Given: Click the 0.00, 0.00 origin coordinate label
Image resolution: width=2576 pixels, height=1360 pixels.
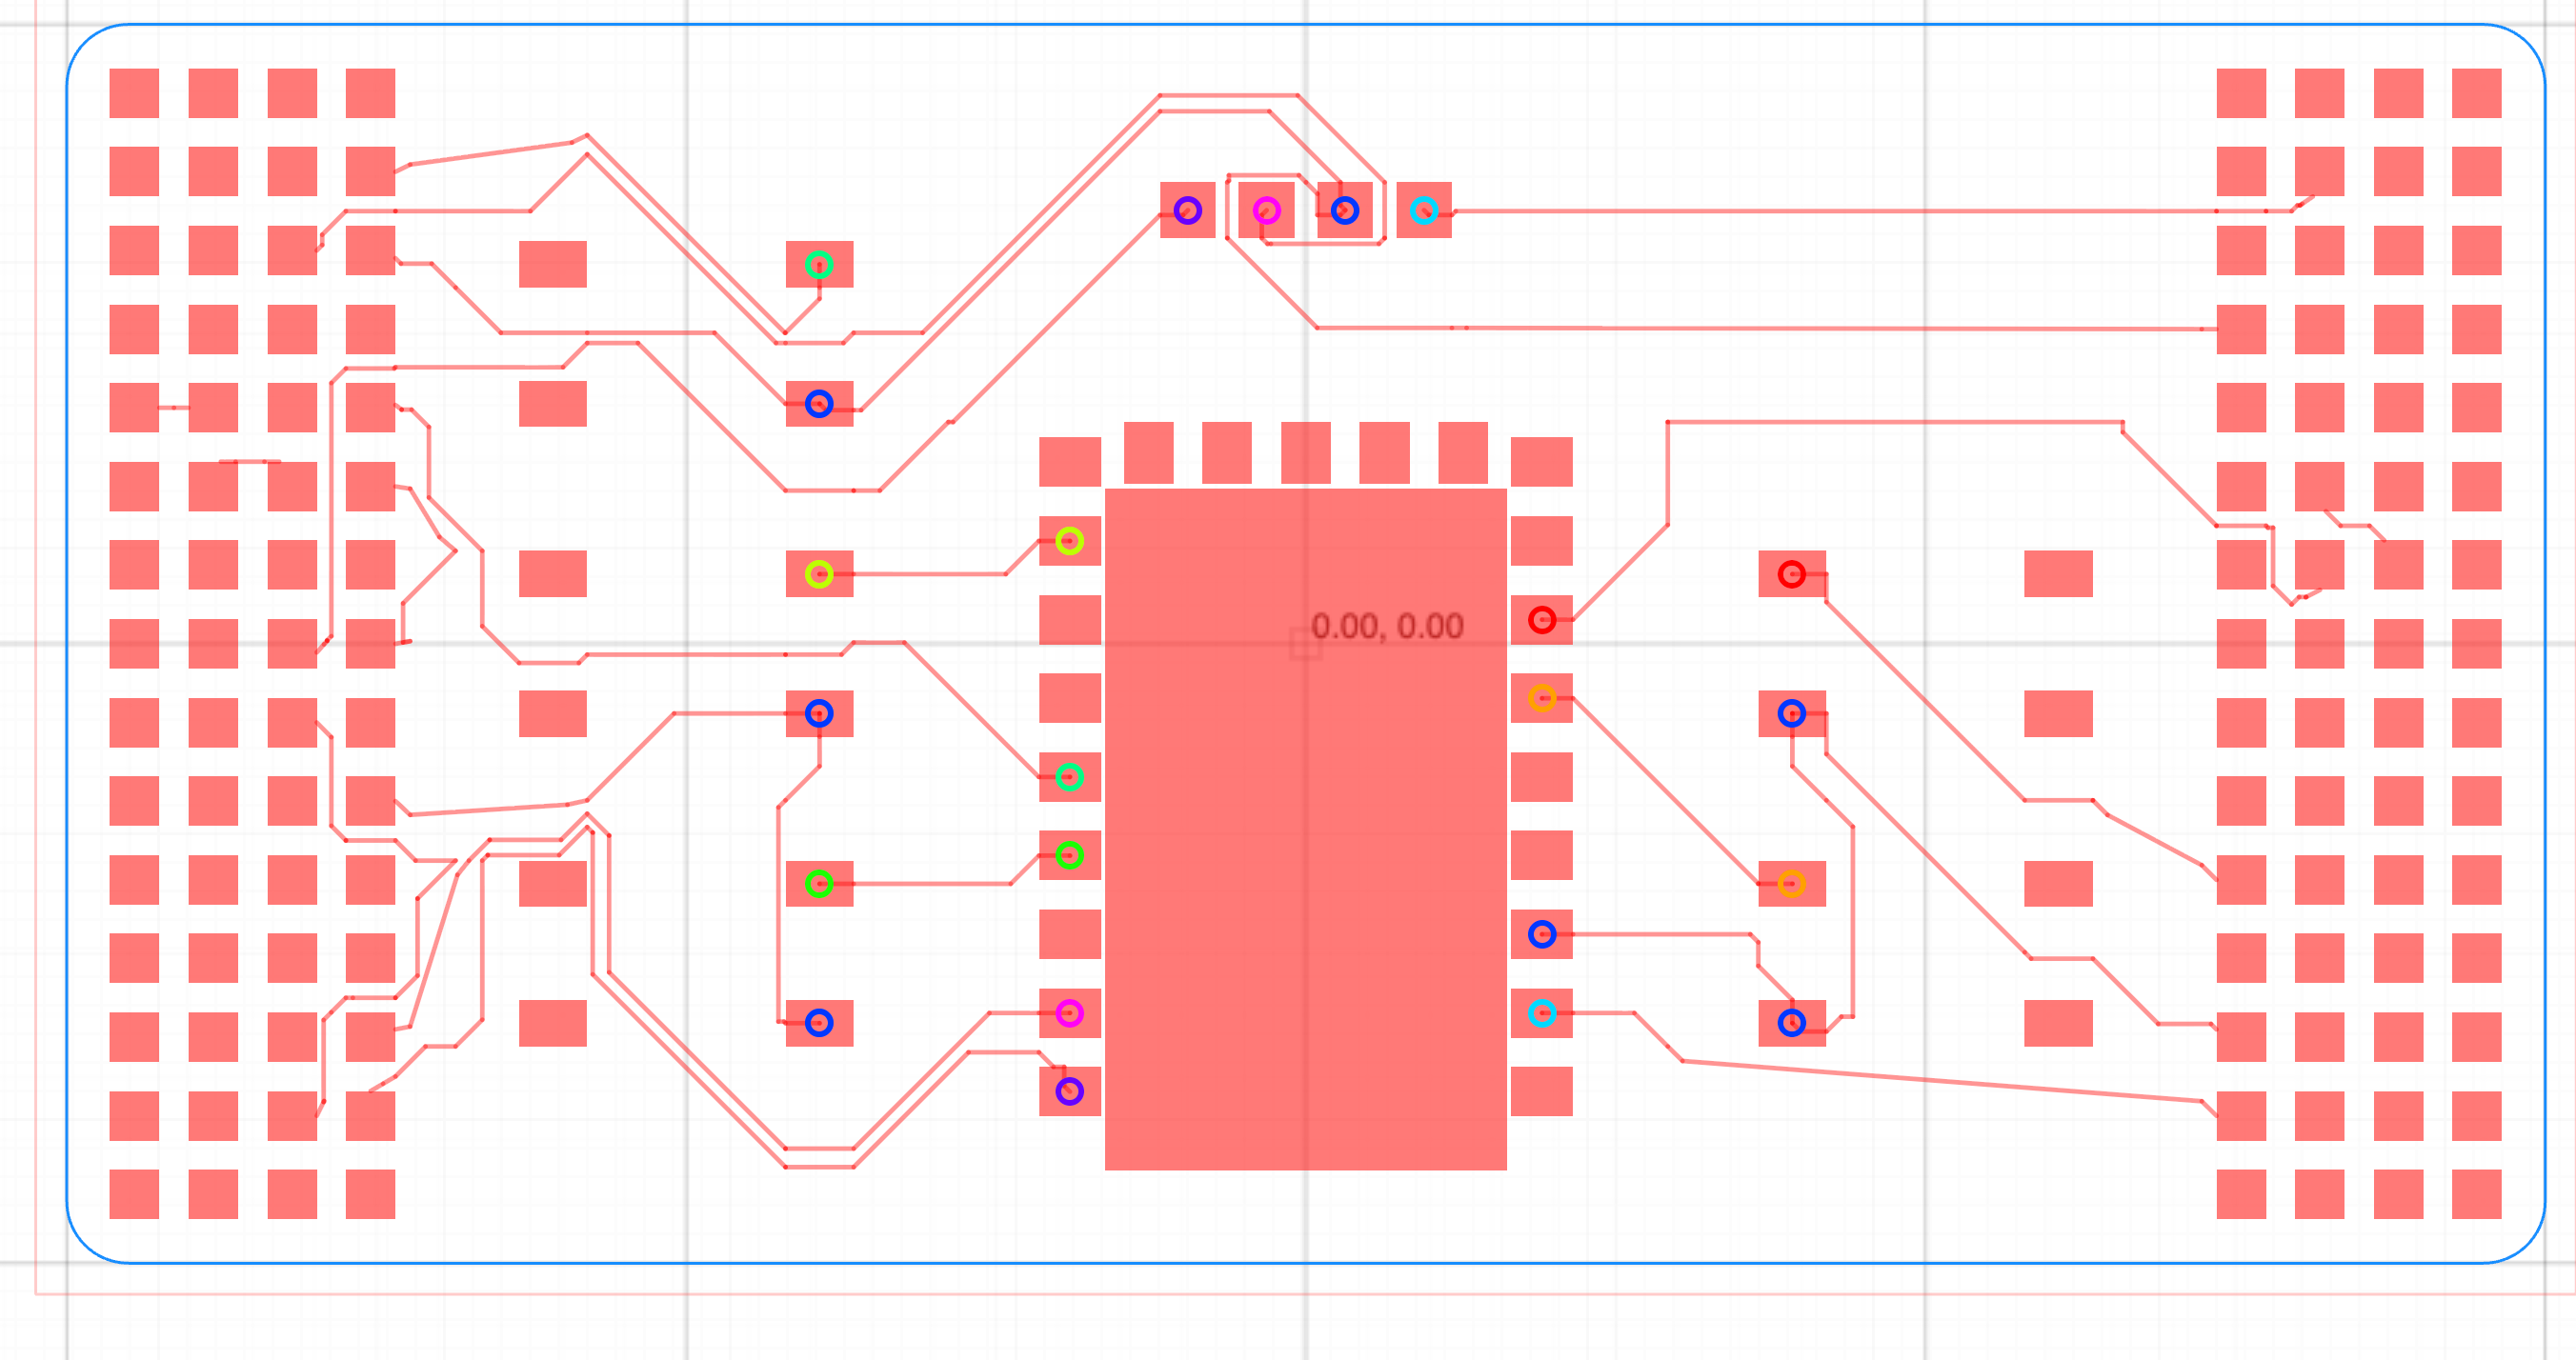Looking at the screenshot, I should coord(1386,626).
